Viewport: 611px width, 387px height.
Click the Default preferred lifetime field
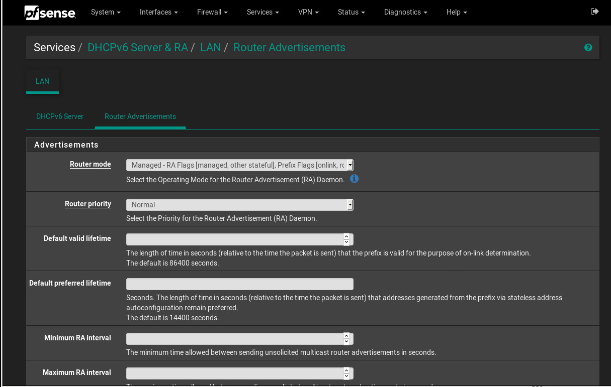[239, 284]
